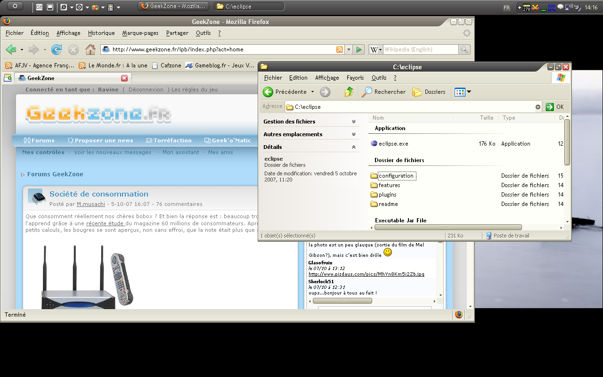This screenshot has height=377, width=603.
Task: Select the features folder
Action: [385, 185]
